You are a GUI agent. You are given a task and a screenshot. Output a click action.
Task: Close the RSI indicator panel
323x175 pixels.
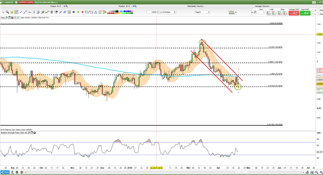(x=35, y=133)
